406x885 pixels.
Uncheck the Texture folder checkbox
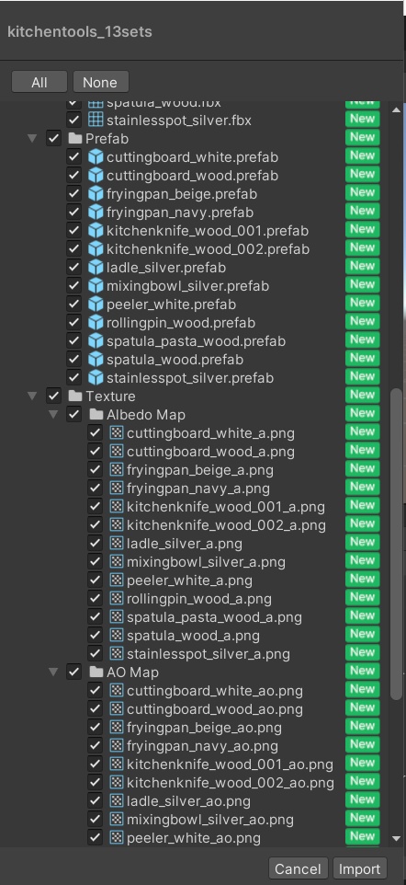click(x=53, y=397)
